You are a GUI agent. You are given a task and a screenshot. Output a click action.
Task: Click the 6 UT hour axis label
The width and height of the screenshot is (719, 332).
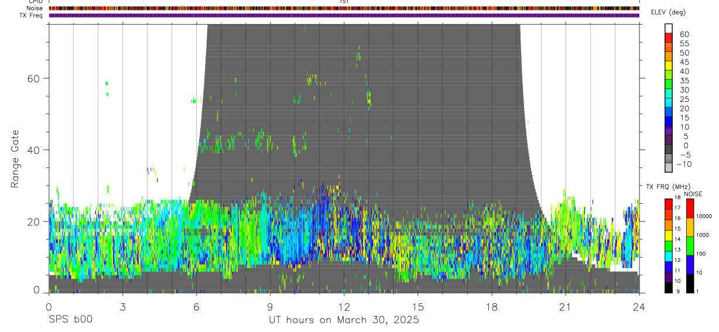(x=196, y=307)
